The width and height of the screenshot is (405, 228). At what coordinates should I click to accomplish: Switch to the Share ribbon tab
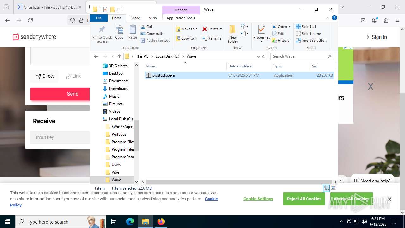click(135, 18)
